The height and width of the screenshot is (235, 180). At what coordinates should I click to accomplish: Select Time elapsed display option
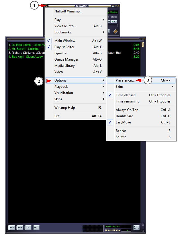[x=141, y=95]
